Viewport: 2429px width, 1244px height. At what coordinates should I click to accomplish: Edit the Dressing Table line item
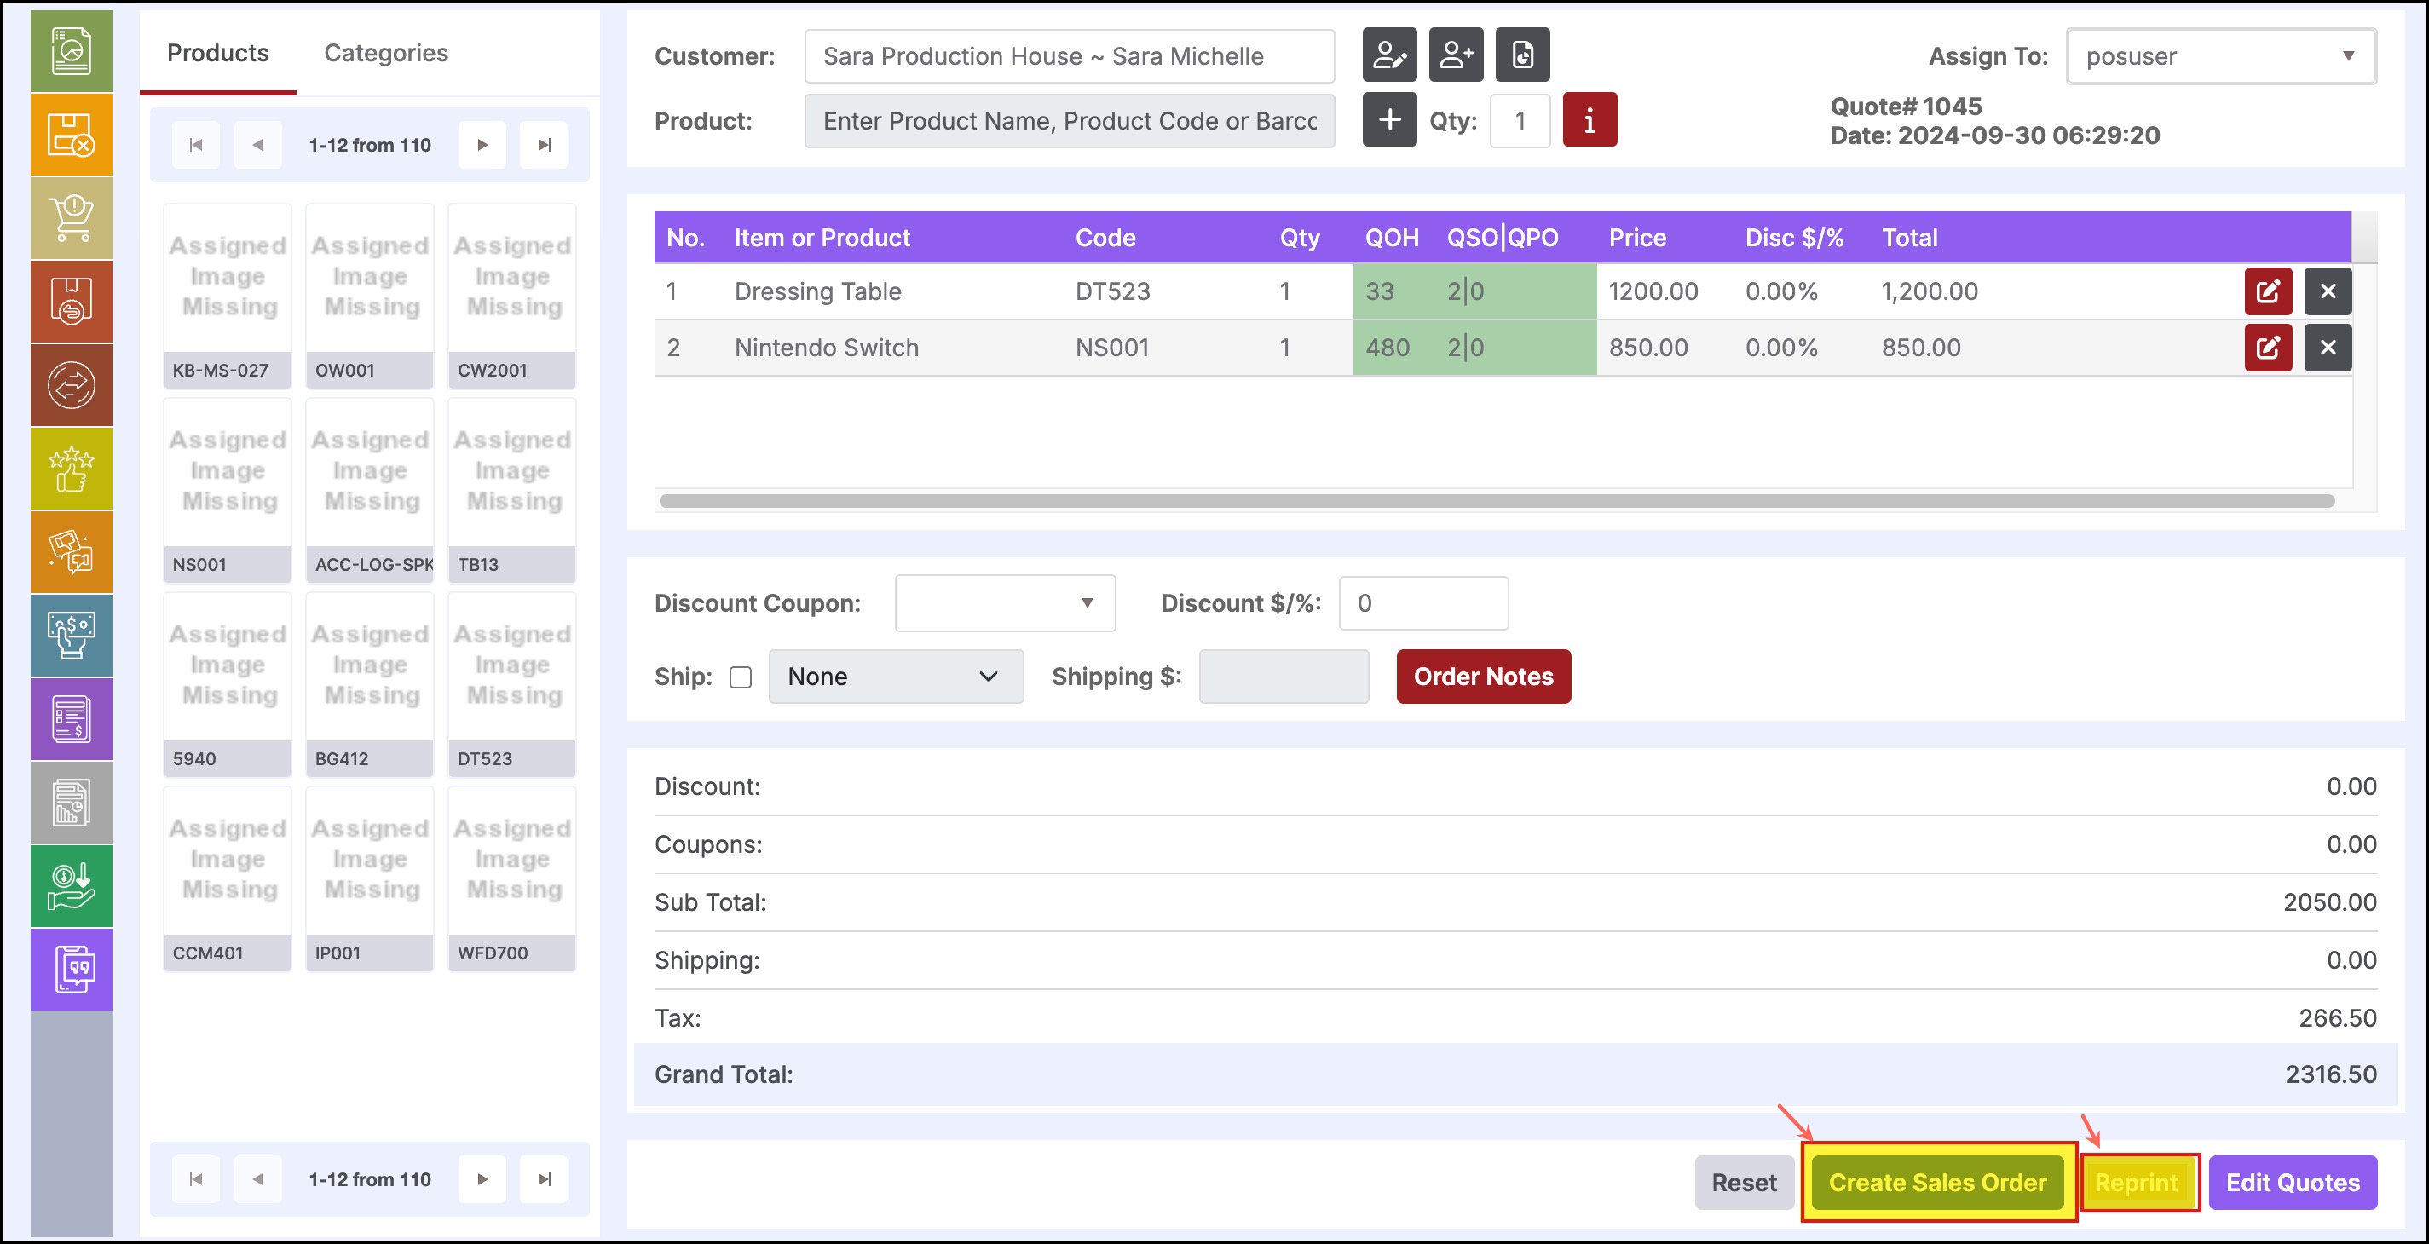coord(2268,291)
